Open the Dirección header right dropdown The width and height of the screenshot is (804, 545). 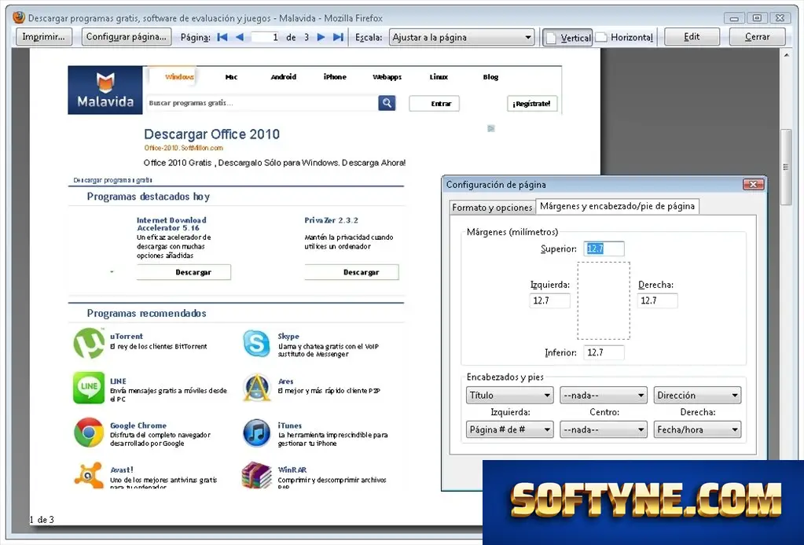pos(697,395)
